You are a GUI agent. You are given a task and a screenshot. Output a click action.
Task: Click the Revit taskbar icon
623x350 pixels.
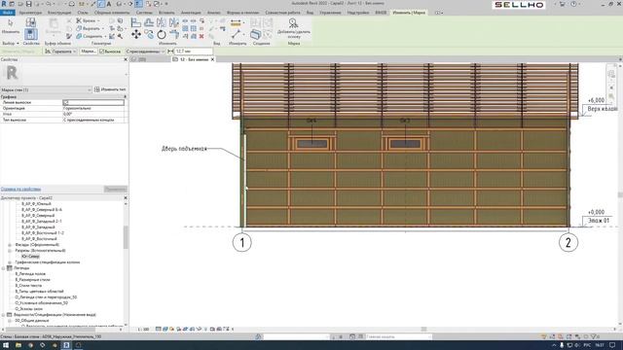pyautogui.click(x=66, y=345)
